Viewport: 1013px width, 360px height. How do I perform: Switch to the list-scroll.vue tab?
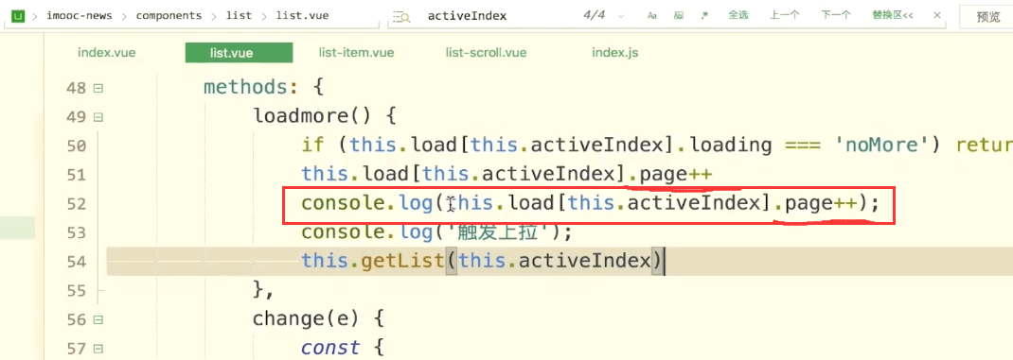coord(486,53)
